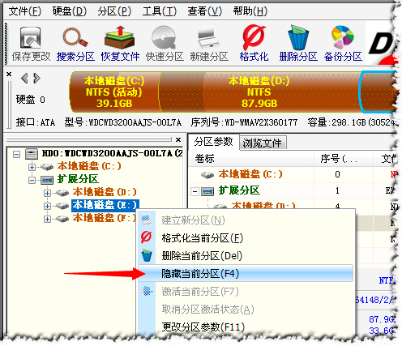Open the 备份分区 backup partition tool
402x346 pixels.
[x=343, y=44]
